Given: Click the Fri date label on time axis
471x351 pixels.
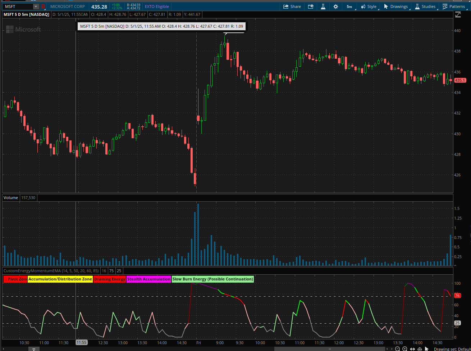Looking at the screenshot, I should coord(198,343).
